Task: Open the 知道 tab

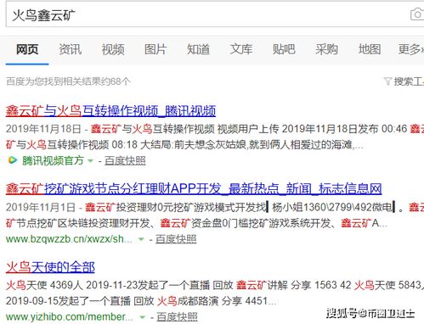Action: click(198, 49)
